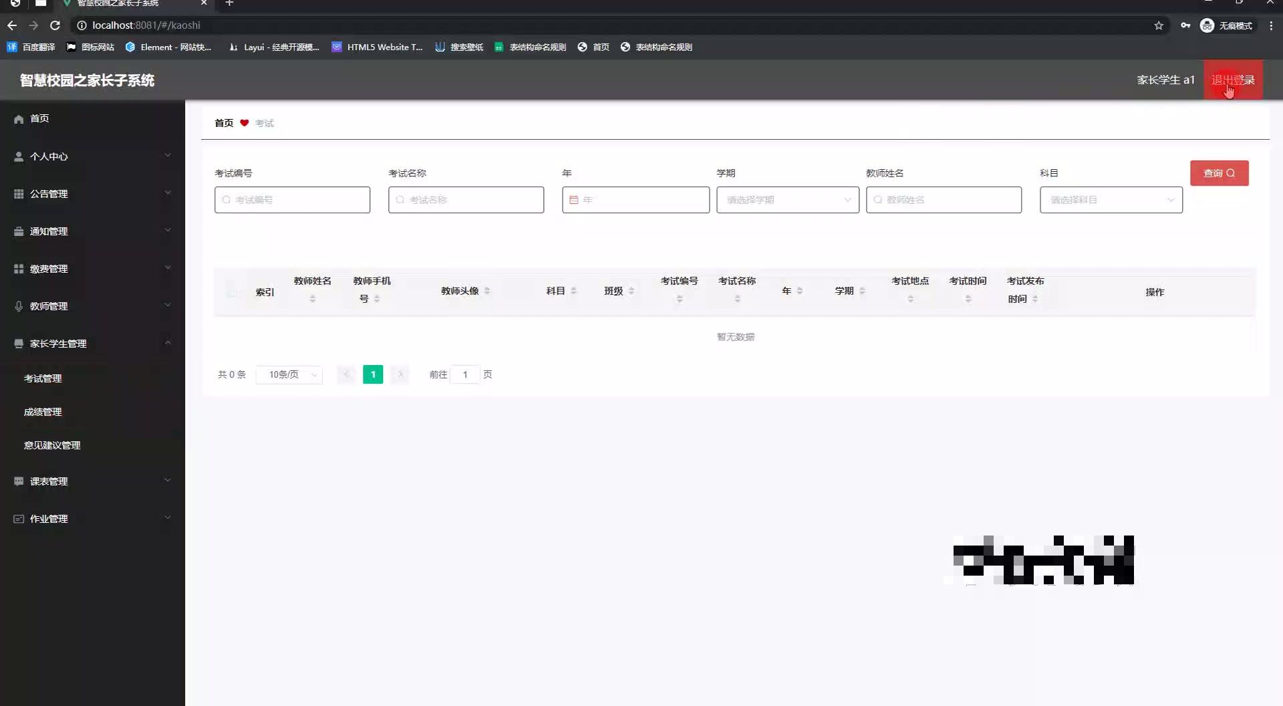Open the 请选择学期 dropdown

[788, 200]
